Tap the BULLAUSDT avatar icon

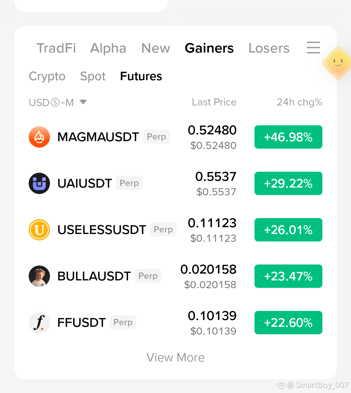click(39, 276)
